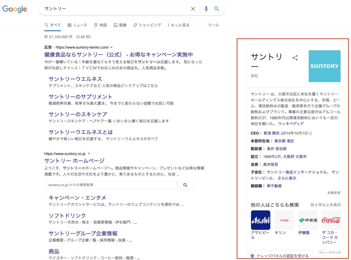This screenshot has height=260, width=351.
Task: Click the suntory.co.jp site search magnifier button
Action: [x=185, y=185]
